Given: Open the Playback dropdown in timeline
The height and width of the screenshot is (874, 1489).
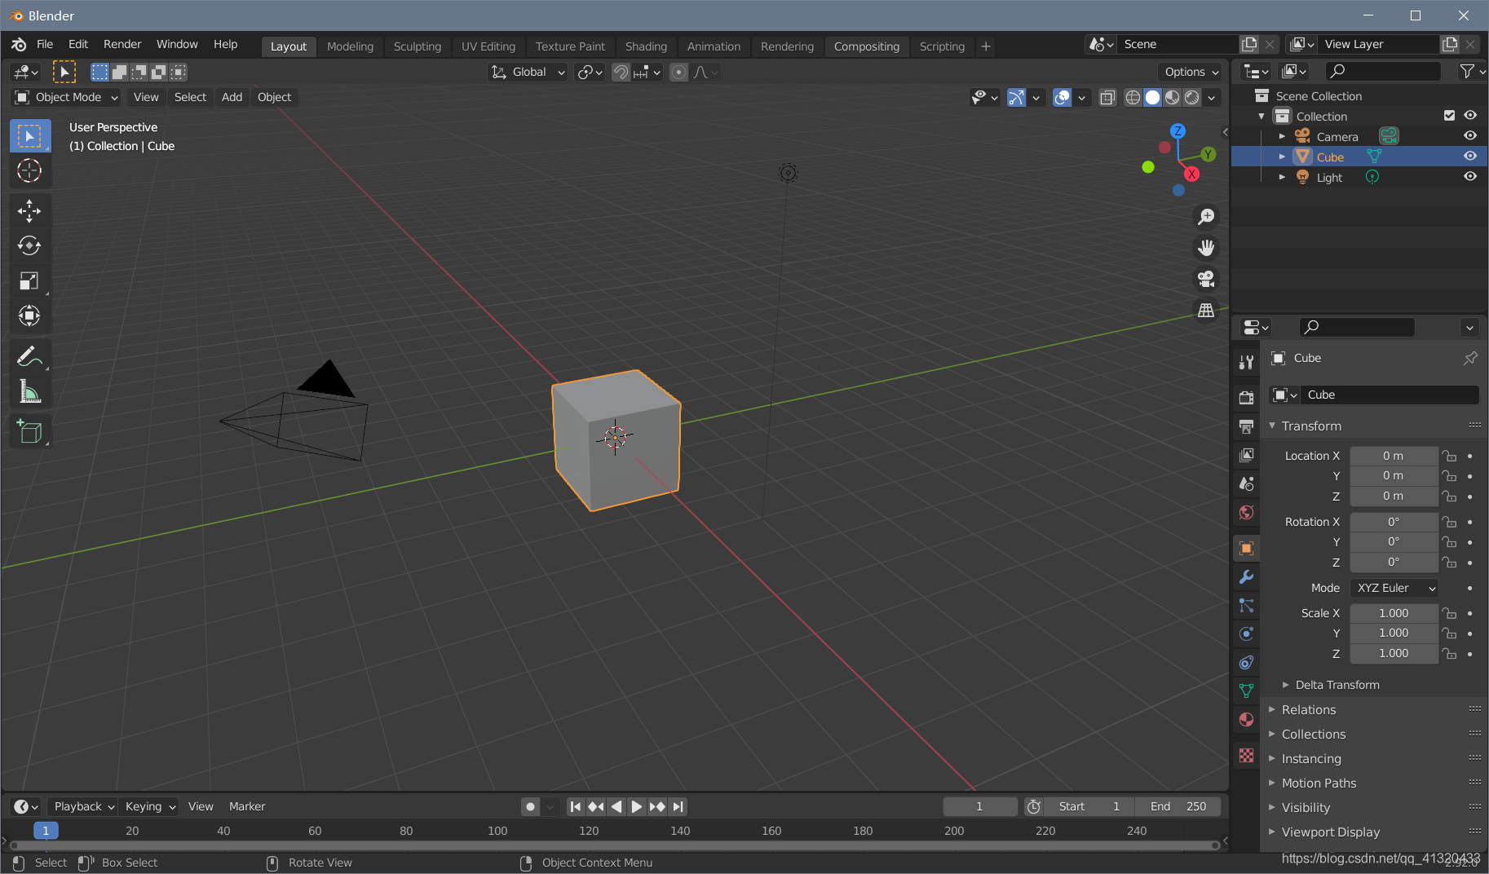Looking at the screenshot, I should [82, 806].
